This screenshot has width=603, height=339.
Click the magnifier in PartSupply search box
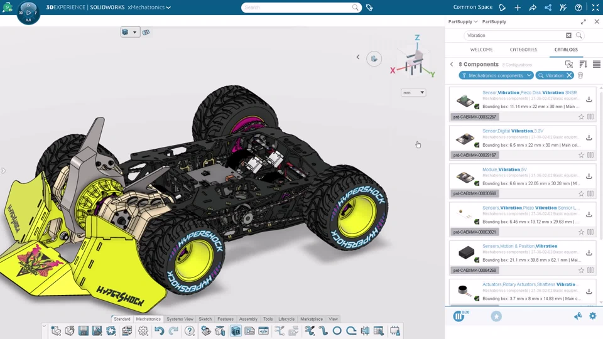coord(579,35)
